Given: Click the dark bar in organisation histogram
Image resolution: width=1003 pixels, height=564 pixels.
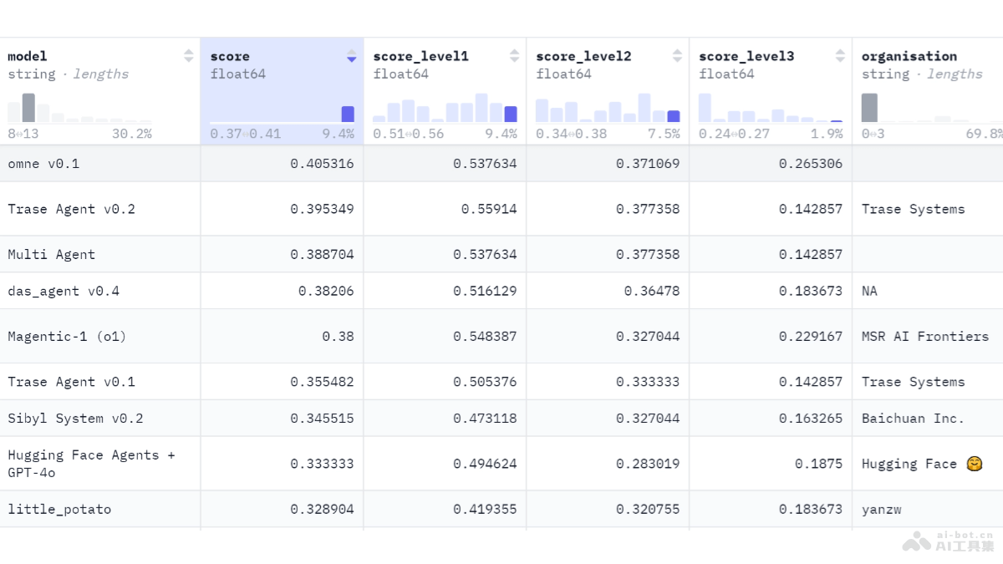Looking at the screenshot, I should pos(869,109).
